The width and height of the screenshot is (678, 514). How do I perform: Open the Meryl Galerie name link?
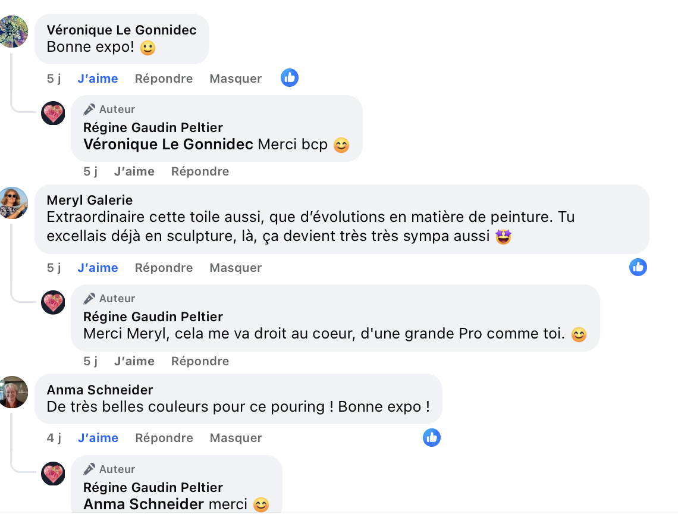[x=89, y=200]
